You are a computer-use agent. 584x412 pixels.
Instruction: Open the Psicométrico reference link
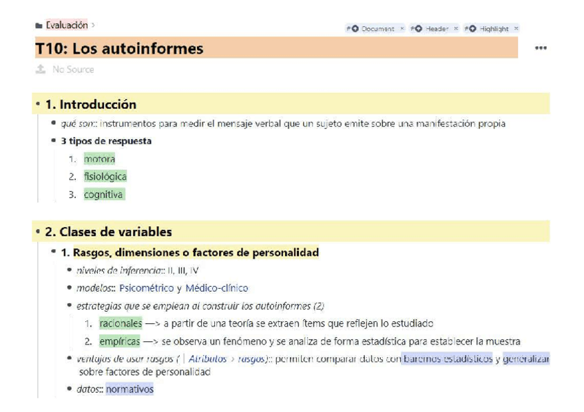click(147, 288)
